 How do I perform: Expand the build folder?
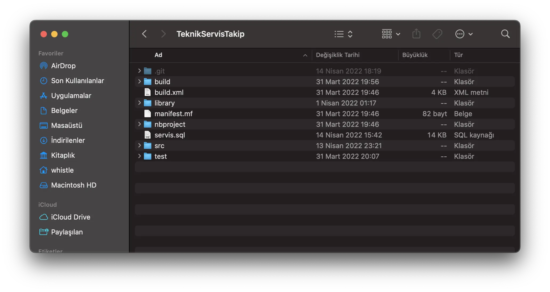[x=139, y=82]
